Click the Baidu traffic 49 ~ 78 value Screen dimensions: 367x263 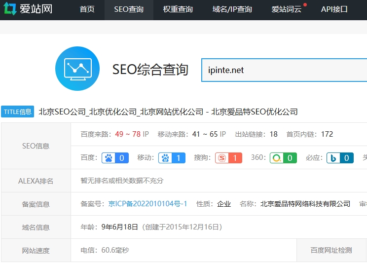(x=128, y=134)
